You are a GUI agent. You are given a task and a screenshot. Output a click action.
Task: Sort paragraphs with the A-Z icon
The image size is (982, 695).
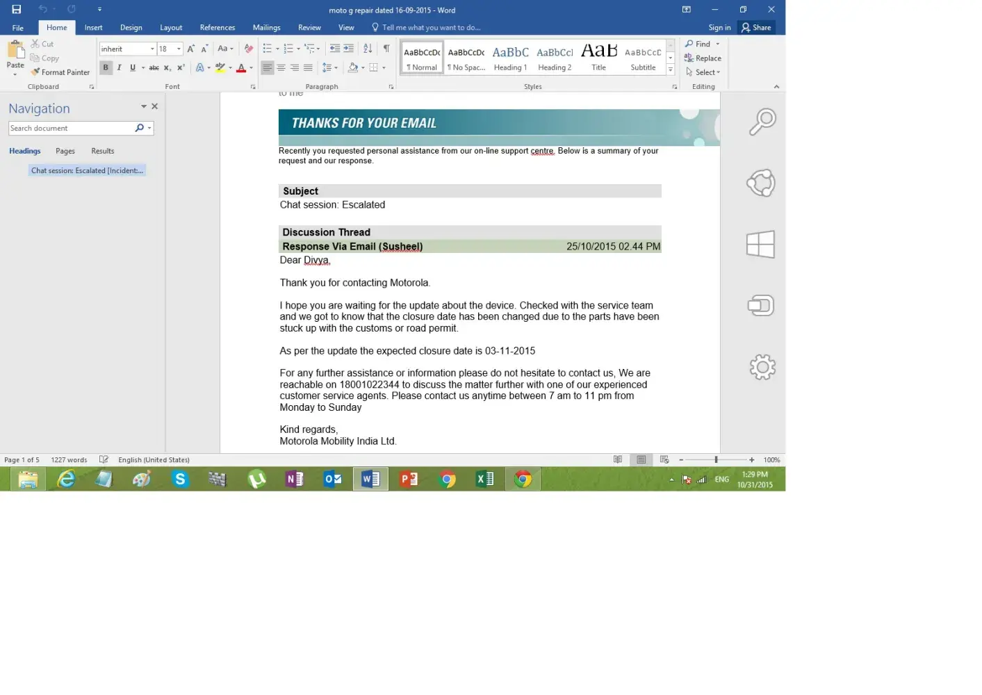click(368, 49)
